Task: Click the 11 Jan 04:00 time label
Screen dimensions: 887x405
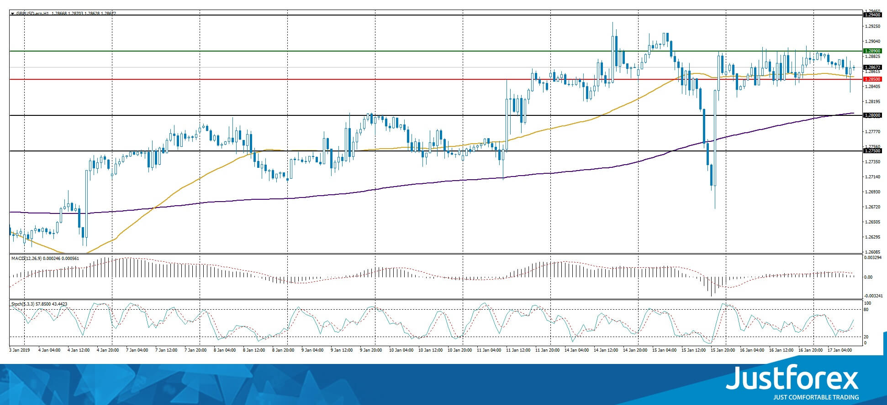Action: (x=489, y=350)
